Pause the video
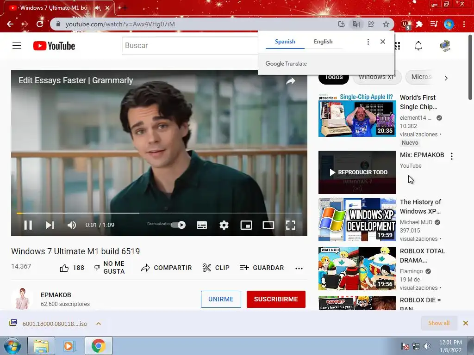The image size is (474, 355). click(28, 225)
